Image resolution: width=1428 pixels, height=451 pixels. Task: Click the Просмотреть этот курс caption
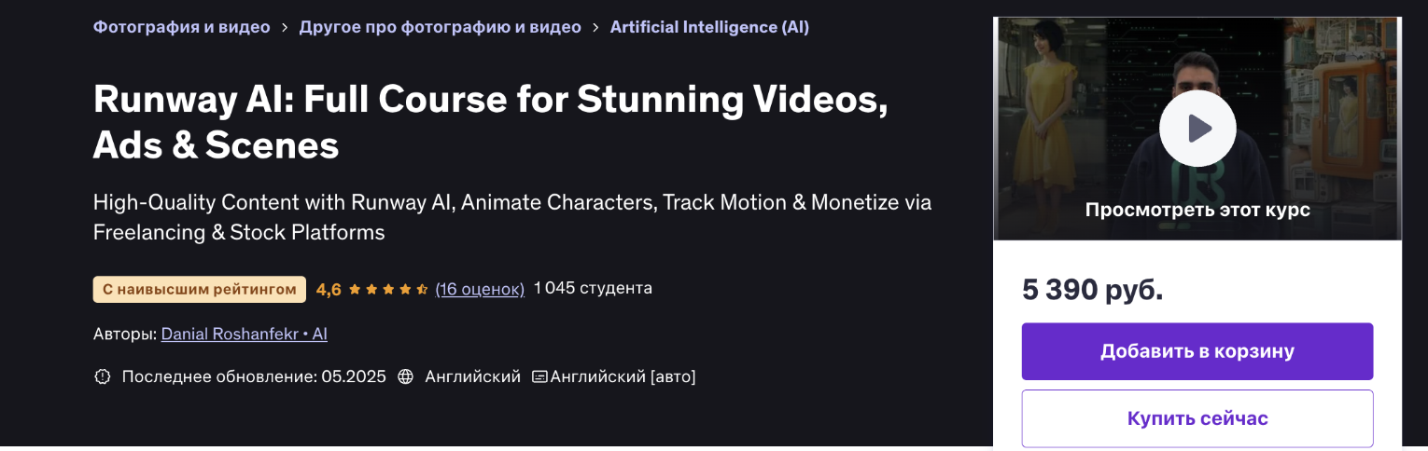(x=1197, y=210)
